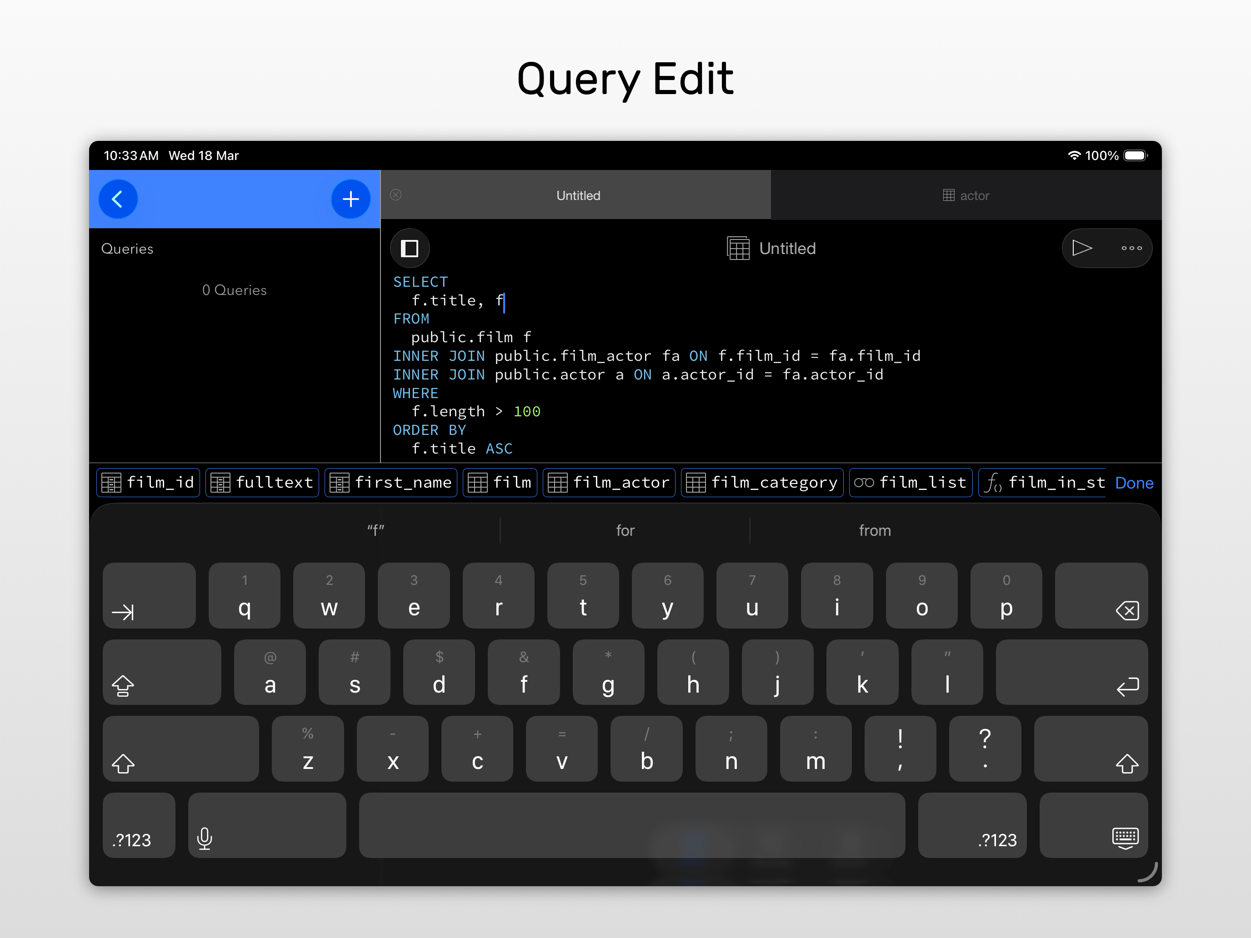Tap the right shift key
Image resolution: width=1251 pixels, height=938 pixels.
1091,748
